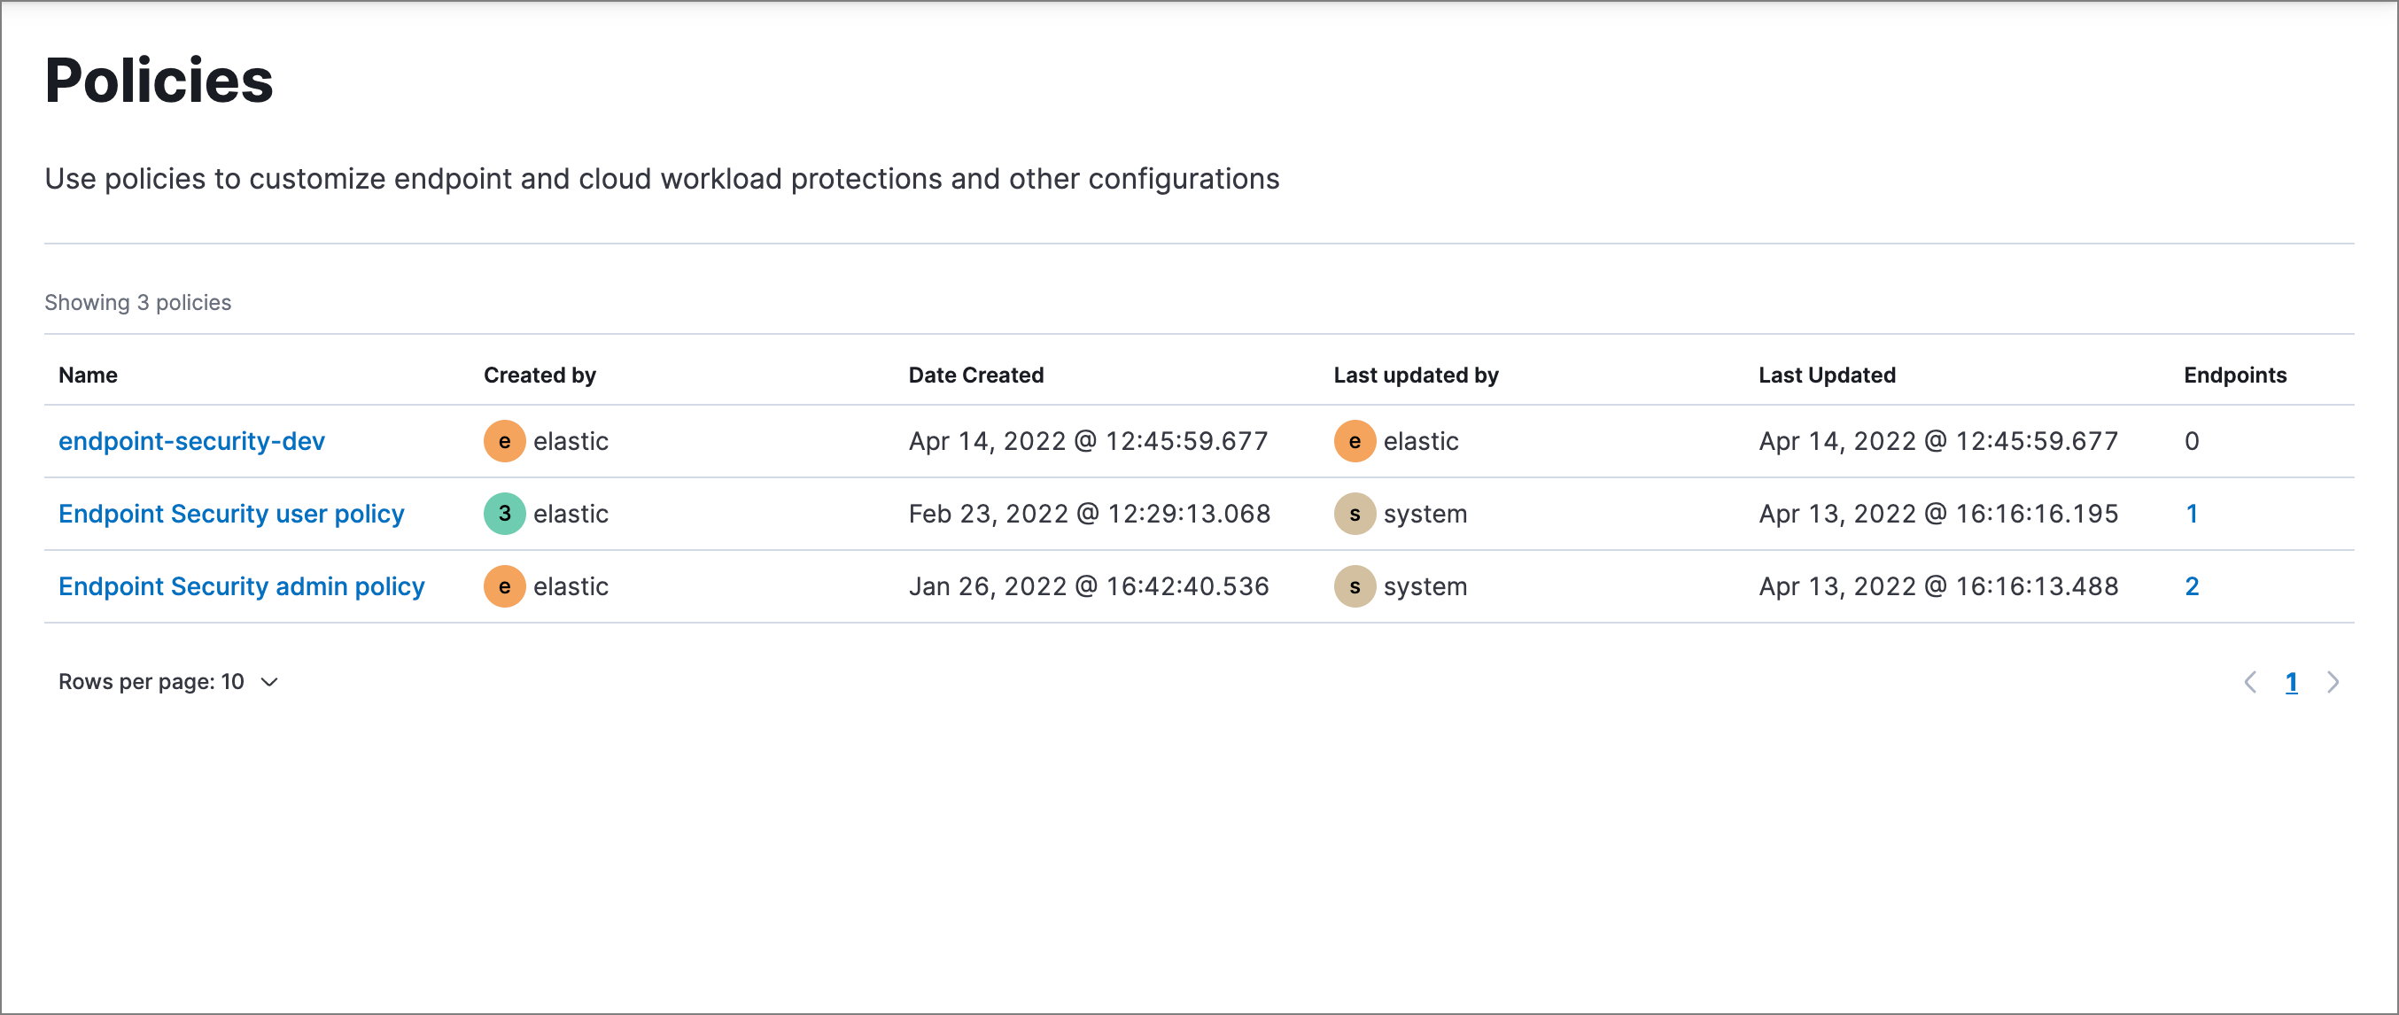Viewport: 2399px width, 1015px height.
Task: Open the endpoint-security-dev policy
Action: [191, 441]
